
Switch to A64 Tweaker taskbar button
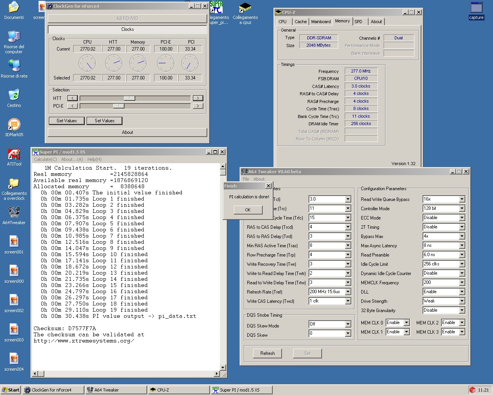(116, 390)
